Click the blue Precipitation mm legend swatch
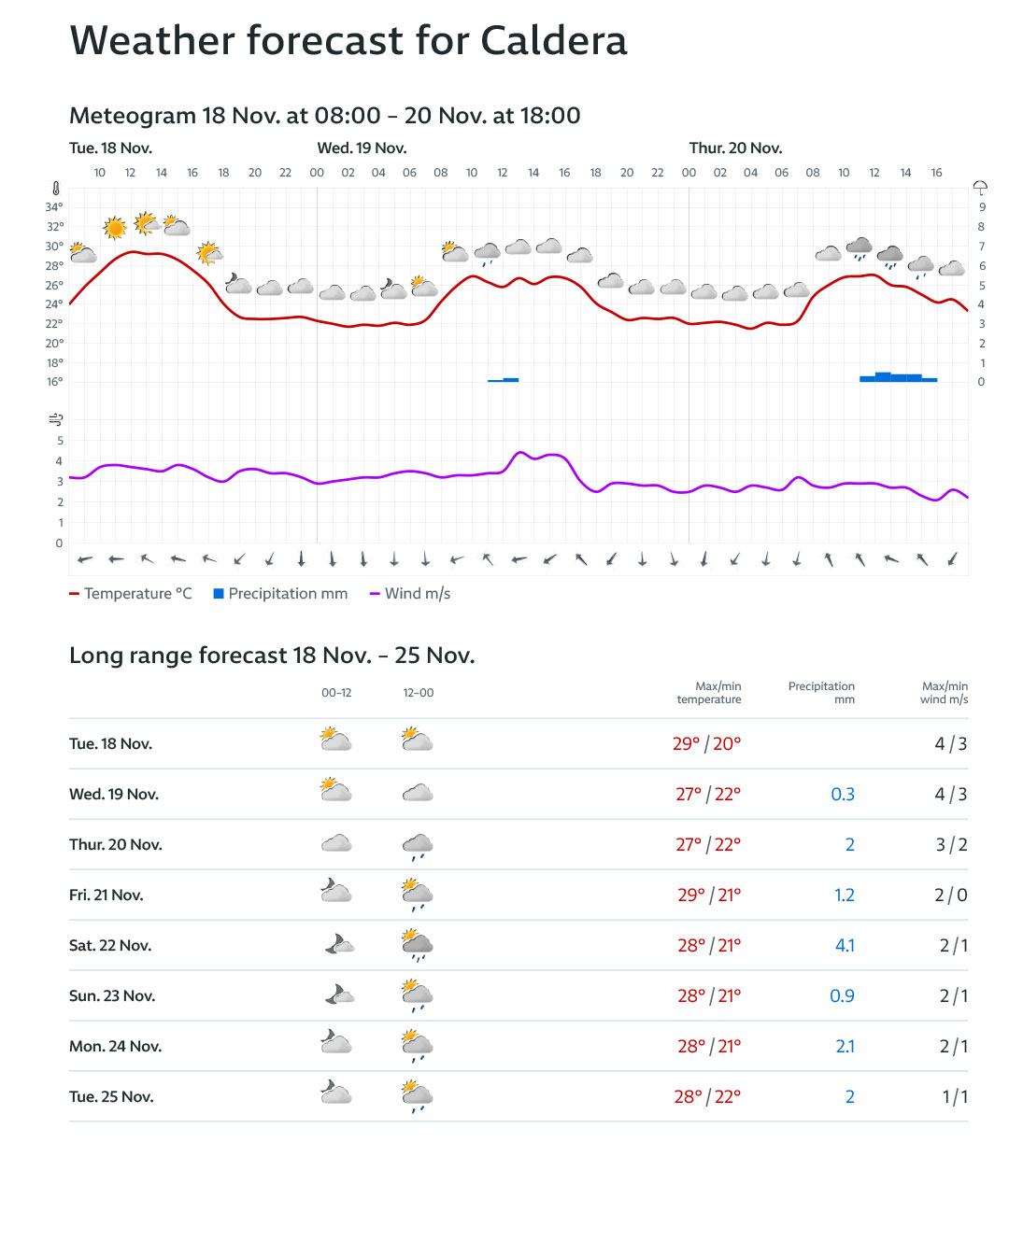Viewport: 1009px width, 1241px height. (x=219, y=594)
